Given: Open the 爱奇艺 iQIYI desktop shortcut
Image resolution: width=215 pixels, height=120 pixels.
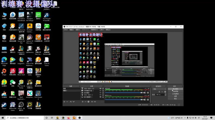Looking at the screenshot, I should 38,16.
